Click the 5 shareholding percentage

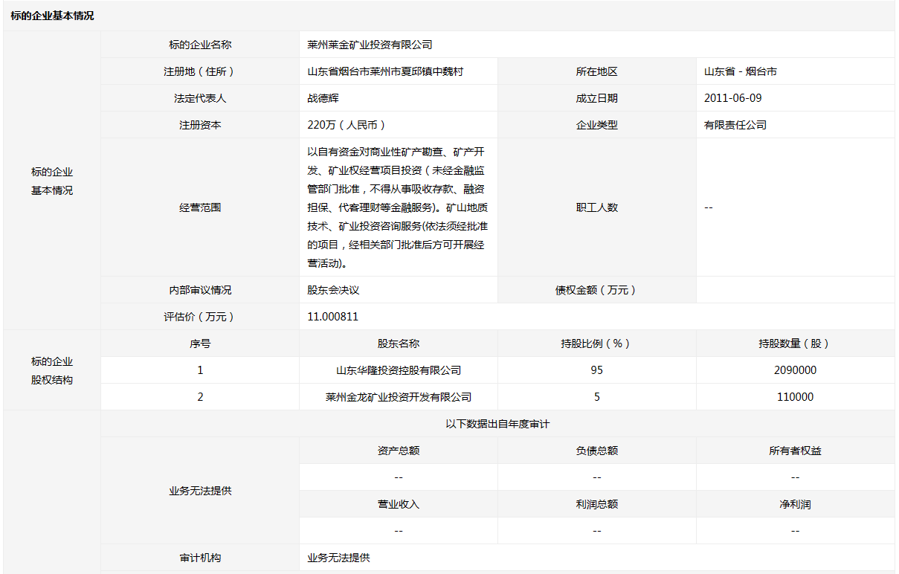[x=597, y=397]
